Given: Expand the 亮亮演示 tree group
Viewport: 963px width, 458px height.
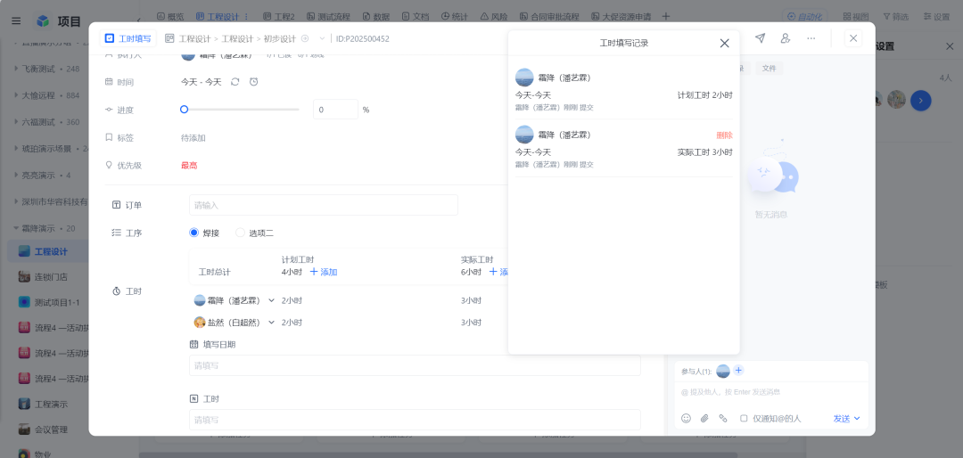Looking at the screenshot, I should [x=16, y=175].
